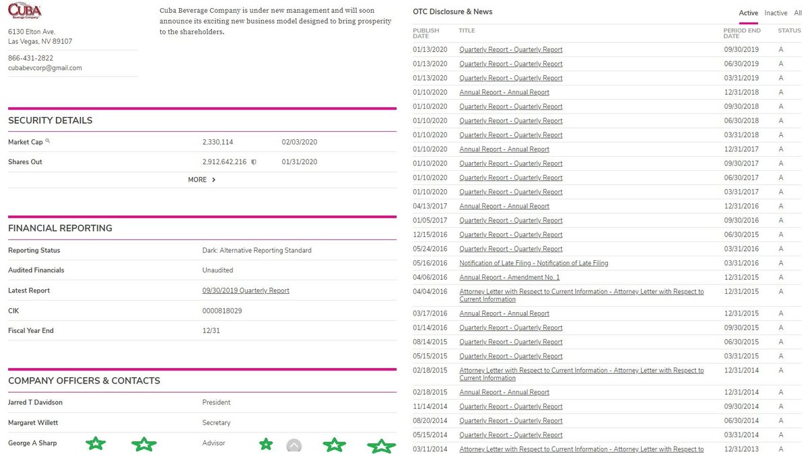
Task: Open Quarterly Report with period end 09/30/2017
Action: pos(511,163)
